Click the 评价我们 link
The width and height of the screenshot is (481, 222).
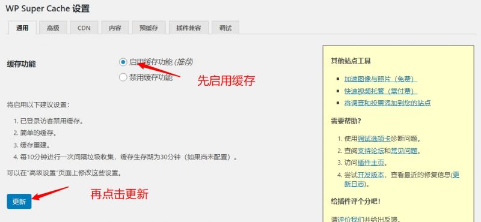(x=351, y=219)
